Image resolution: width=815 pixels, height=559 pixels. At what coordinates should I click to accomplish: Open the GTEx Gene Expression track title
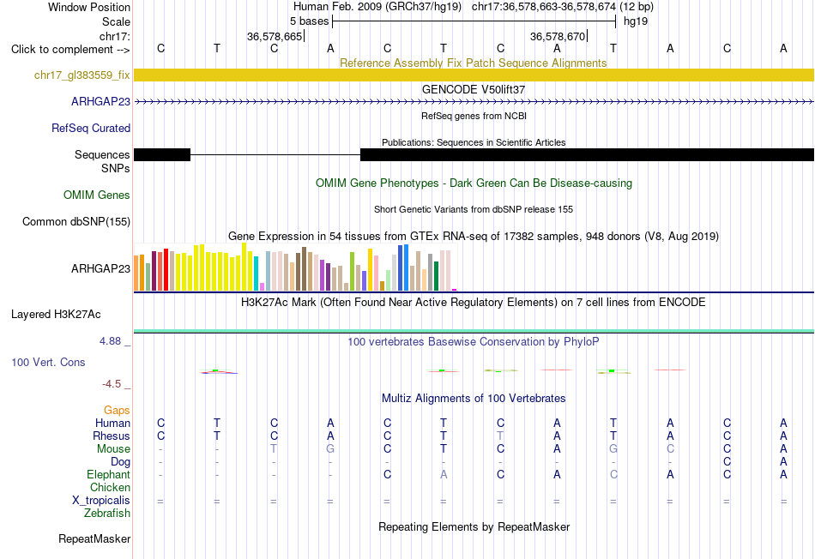(x=474, y=237)
